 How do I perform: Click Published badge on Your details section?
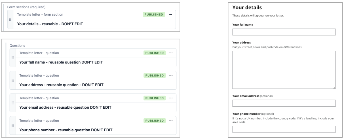point(154,14)
